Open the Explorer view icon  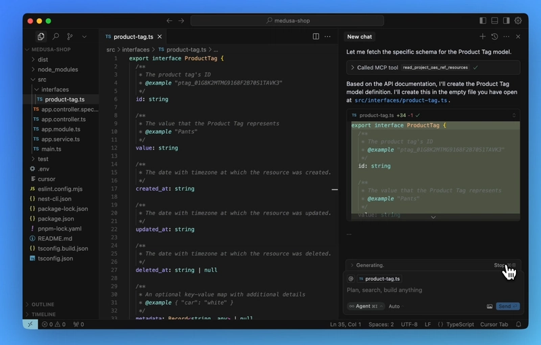pos(41,37)
